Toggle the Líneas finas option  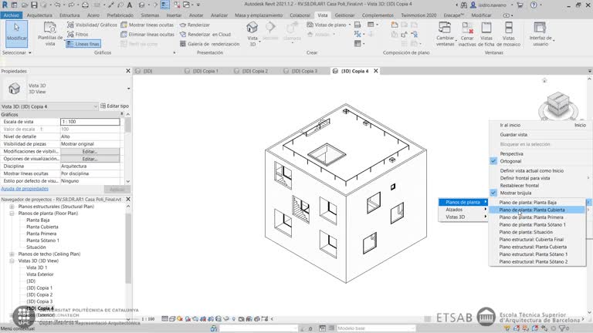pos(83,44)
